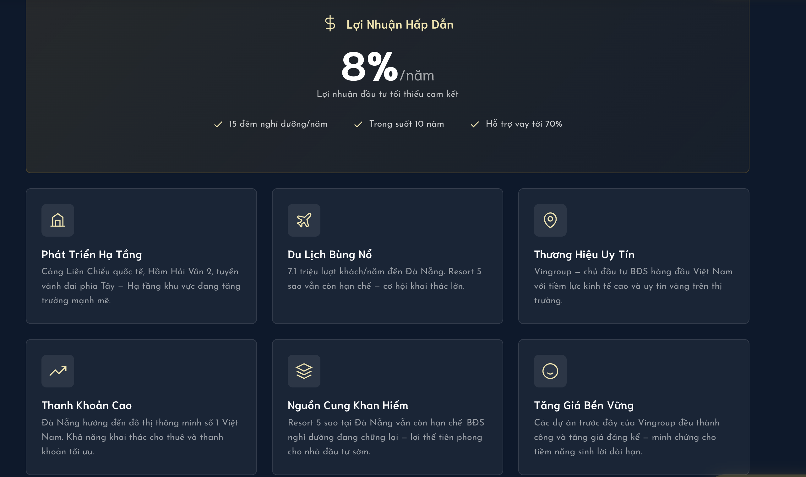Select the Du Lịch Bùng Nổ card title
The image size is (806, 477).
coord(329,255)
